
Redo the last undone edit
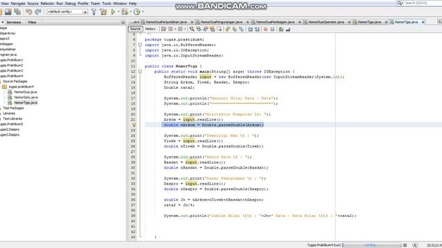pyautogui.click(x=38, y=12)
